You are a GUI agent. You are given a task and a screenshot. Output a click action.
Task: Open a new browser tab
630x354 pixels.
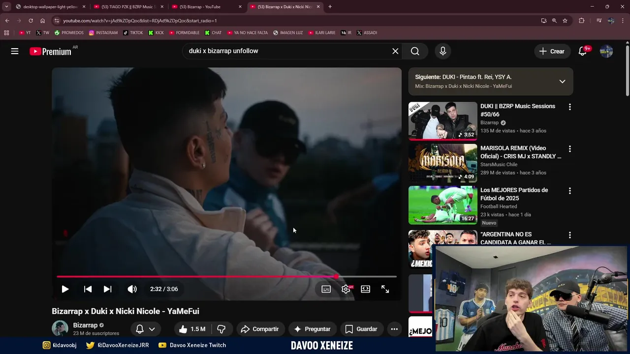coord(330,7)
